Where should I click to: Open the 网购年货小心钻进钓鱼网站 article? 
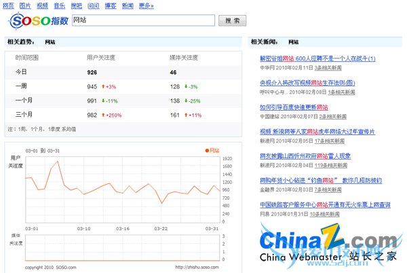point(321,180)
